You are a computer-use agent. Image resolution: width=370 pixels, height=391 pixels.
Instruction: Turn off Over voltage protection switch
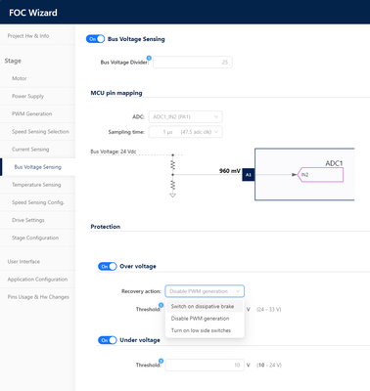pos(107,267)
